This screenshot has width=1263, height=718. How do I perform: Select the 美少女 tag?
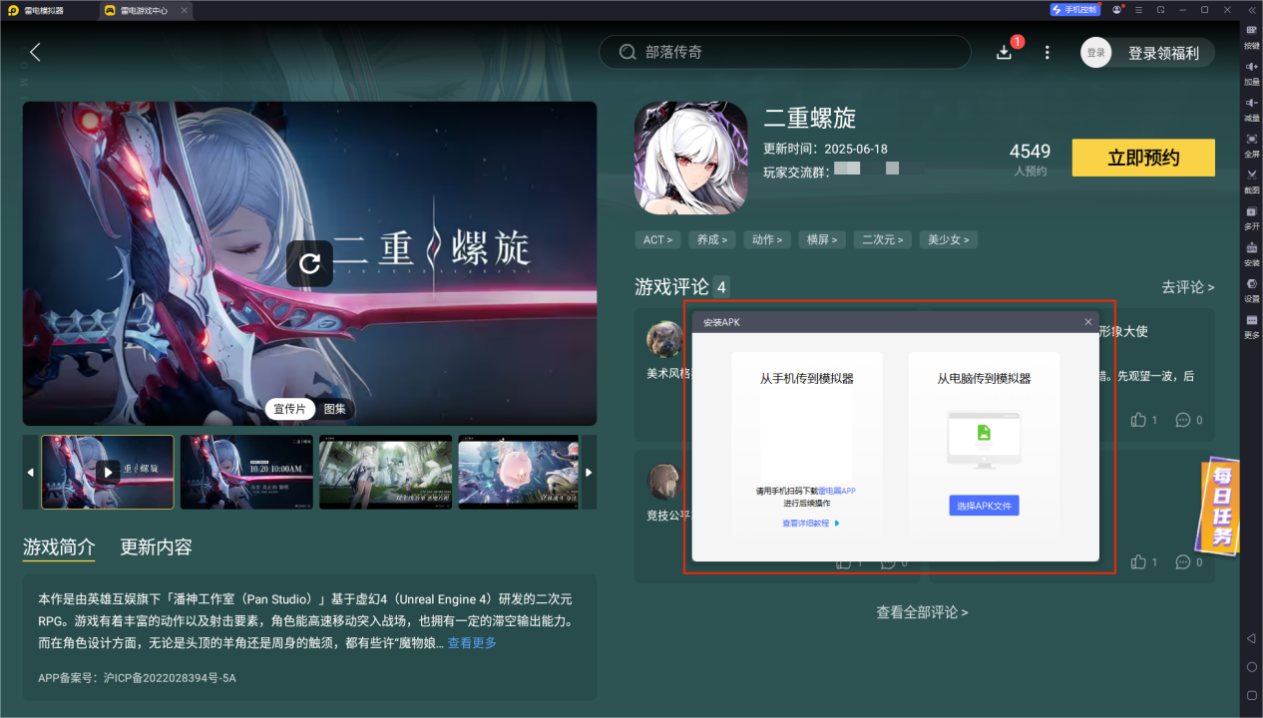(949, 239)
